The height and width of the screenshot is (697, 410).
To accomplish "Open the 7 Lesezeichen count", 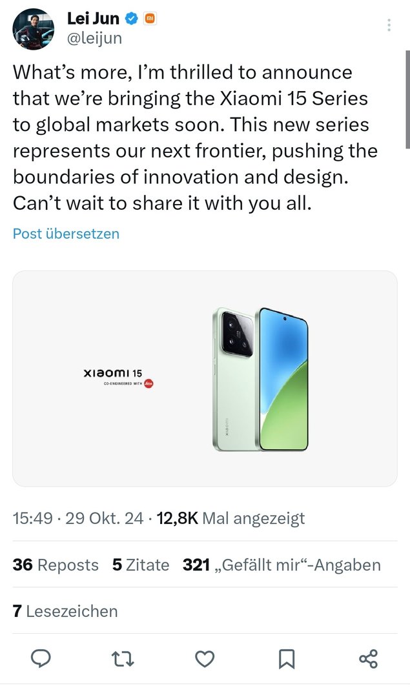I will click(65, 611).
